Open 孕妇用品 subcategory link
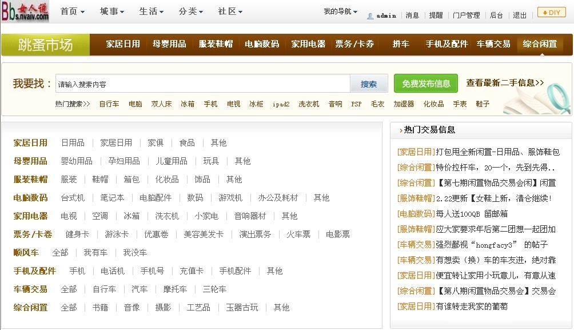This screenshot has height=330, width=574. tap(124, 161)
